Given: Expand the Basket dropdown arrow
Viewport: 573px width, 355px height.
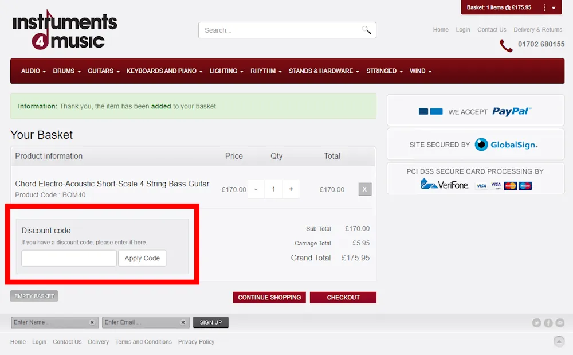Looking at the screenshot, I should point(554,7).
